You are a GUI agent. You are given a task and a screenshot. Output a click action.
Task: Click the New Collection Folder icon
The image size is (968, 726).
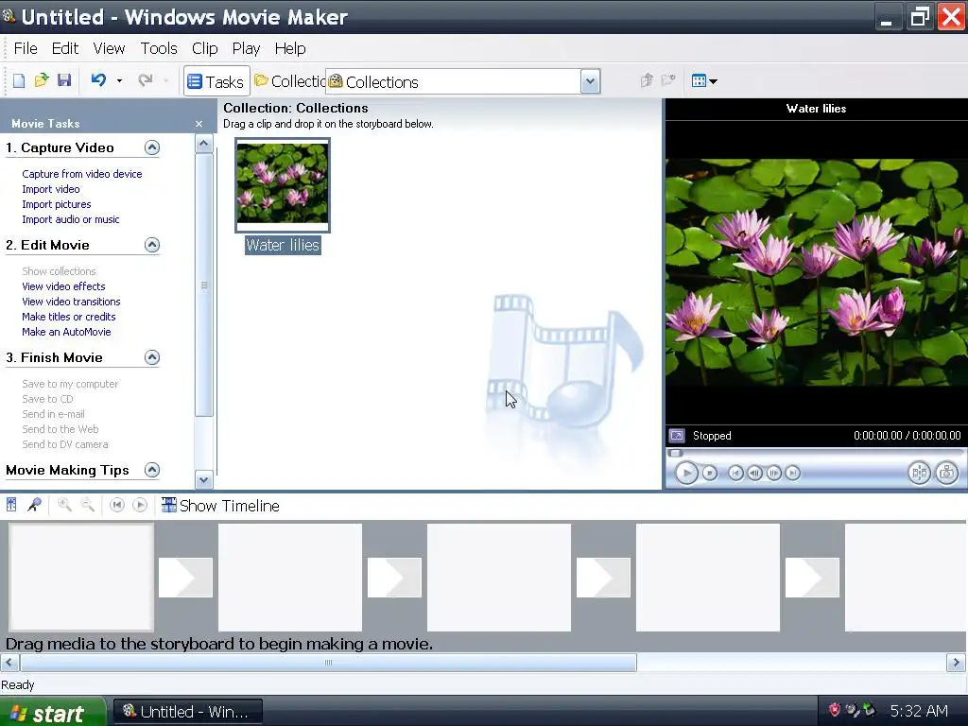point(668,81)
